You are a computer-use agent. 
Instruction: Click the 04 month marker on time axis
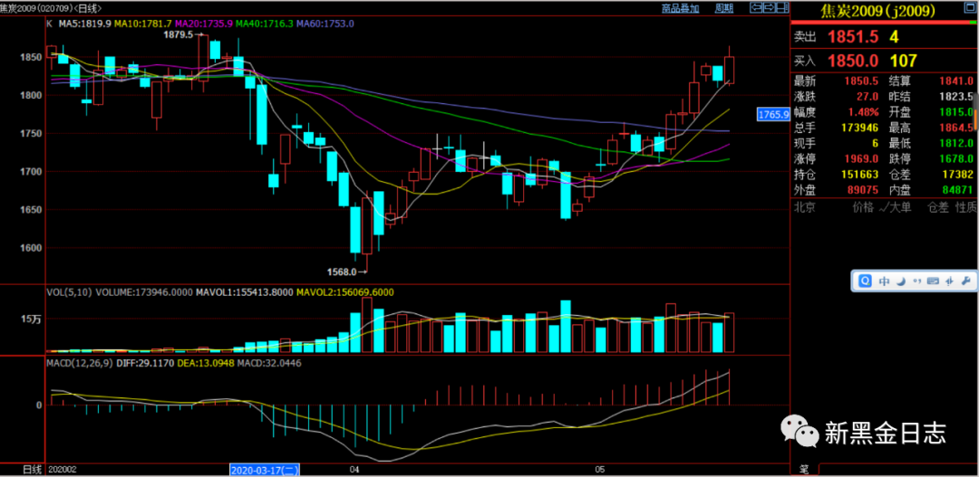click(x=356, y=469)
